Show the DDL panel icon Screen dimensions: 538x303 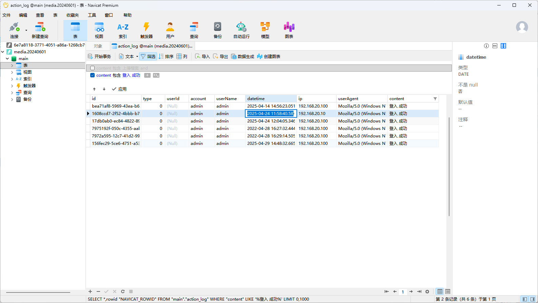click(x=495, y=46)
